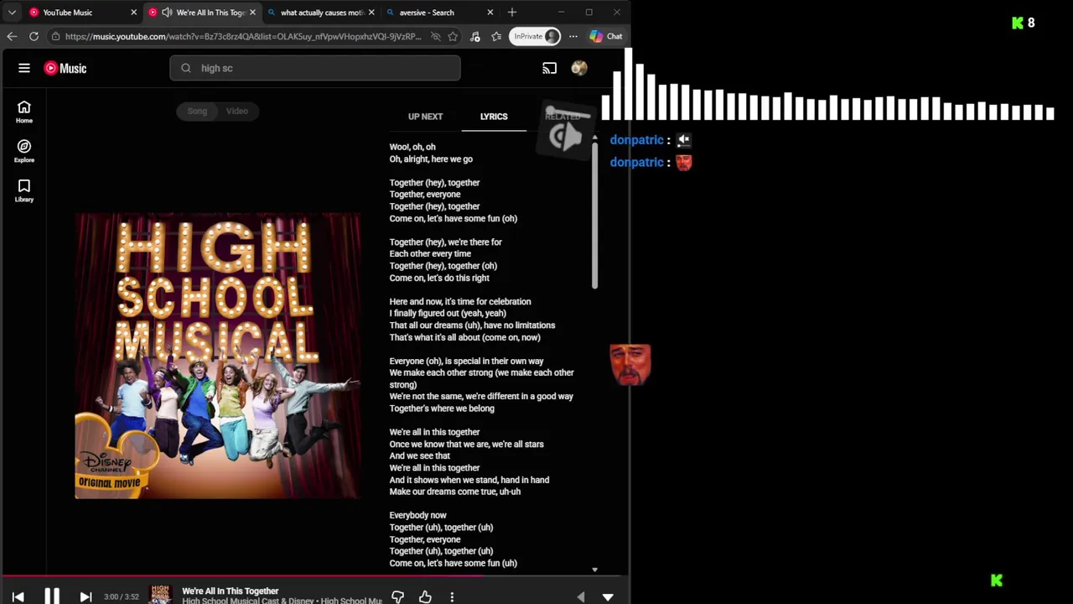Open the Copilot Chat button
This screenshot has width=1073, height=604.
(606, 36)
